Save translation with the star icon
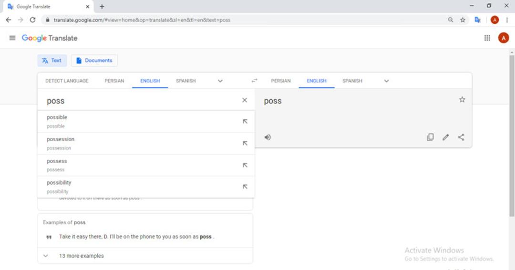Screen dimensions: 515x270 point(462,100)
